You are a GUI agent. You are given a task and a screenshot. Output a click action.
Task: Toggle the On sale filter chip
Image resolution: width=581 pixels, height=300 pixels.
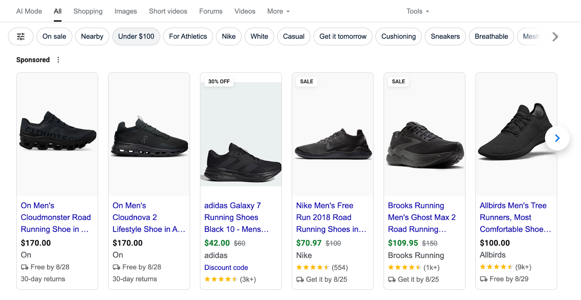click(54, 37)
